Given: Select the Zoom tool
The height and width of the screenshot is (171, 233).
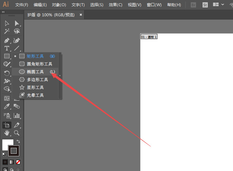Looking at the screenshot, I should pyautogui.click(x=17, y=133).
